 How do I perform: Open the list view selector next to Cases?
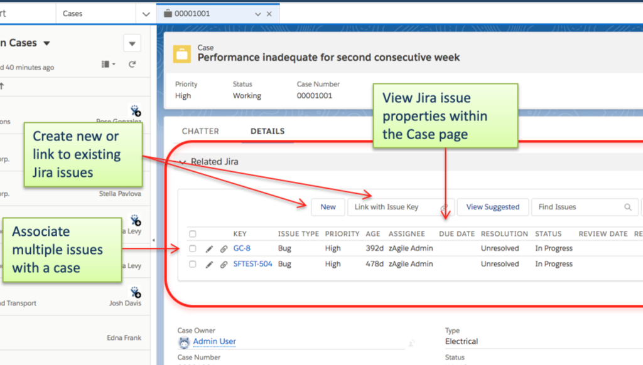click(146, 13)
